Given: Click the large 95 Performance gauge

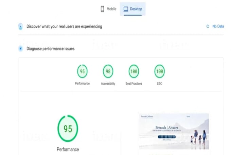Looking at the screenshot, I should pos(68,129).
